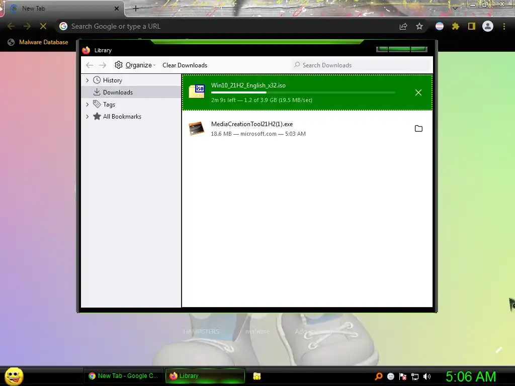Click the 5:06 AM clock
The image size is (515, 386).
[x=471, y=376]
